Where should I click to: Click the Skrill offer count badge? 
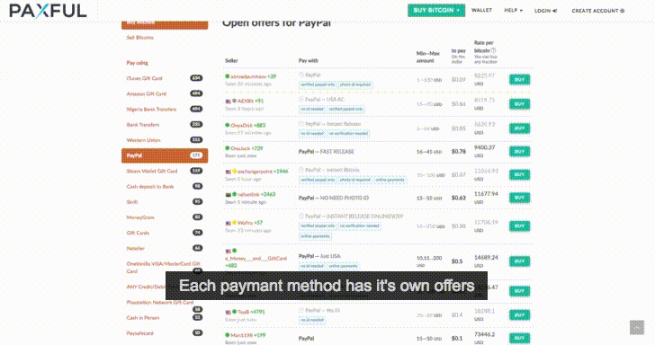(198, 201)
